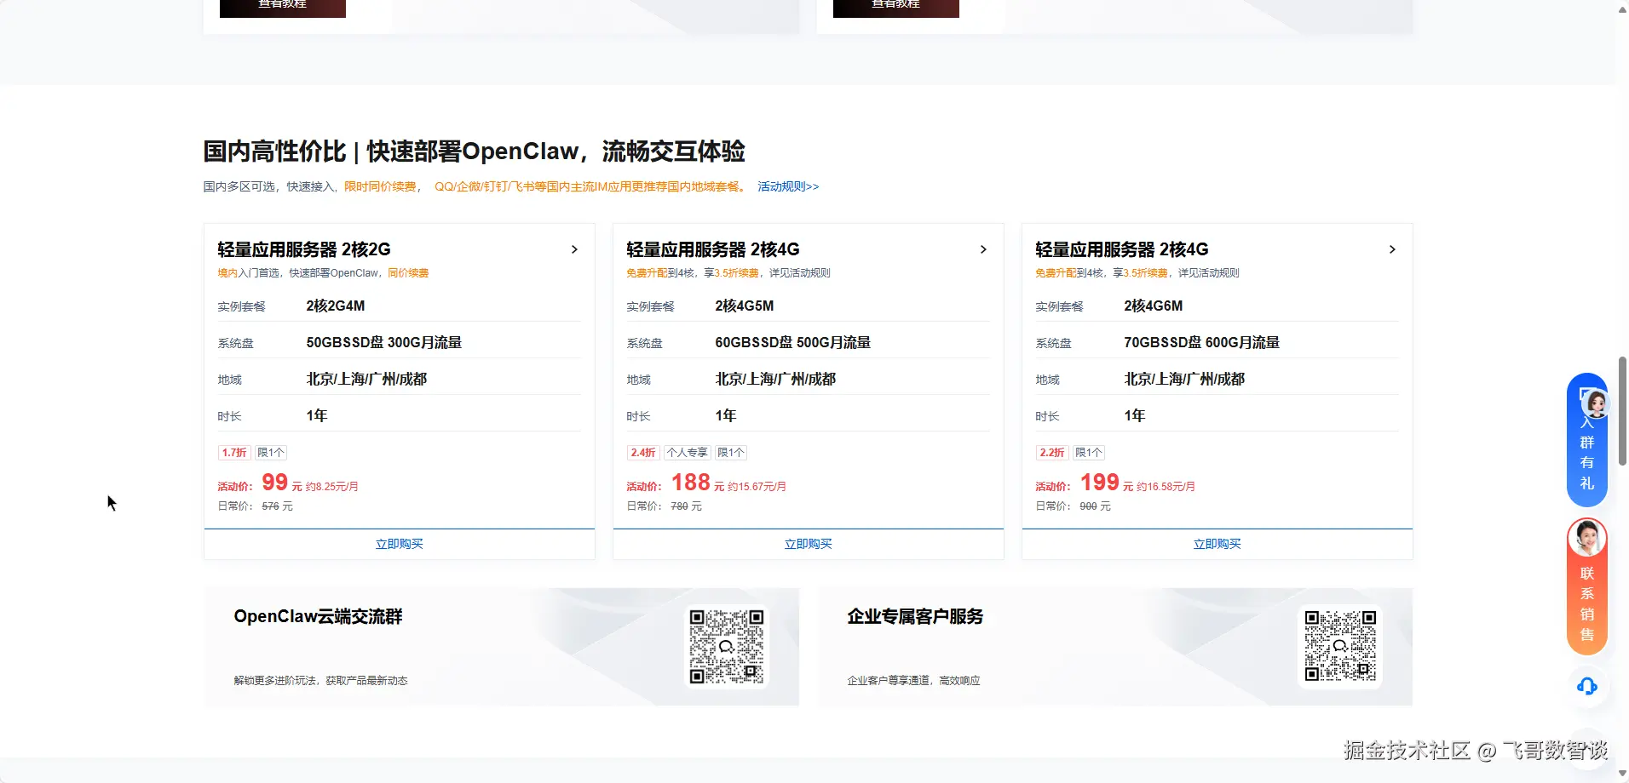Click the 70GBSSD盘 600G月流量 text
Viewport: 1629px width, 783px height.
(1202, 342)
